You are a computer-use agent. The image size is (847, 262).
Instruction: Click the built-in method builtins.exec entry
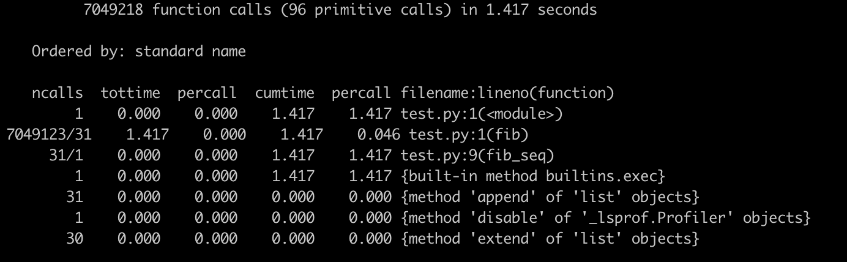tap(533, 176)
